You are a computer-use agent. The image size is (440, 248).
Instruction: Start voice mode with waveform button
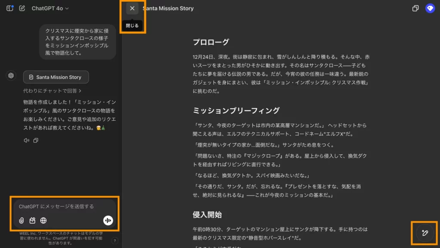108,220
